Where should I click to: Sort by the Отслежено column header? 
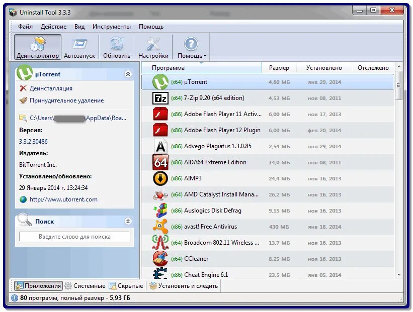373,68
